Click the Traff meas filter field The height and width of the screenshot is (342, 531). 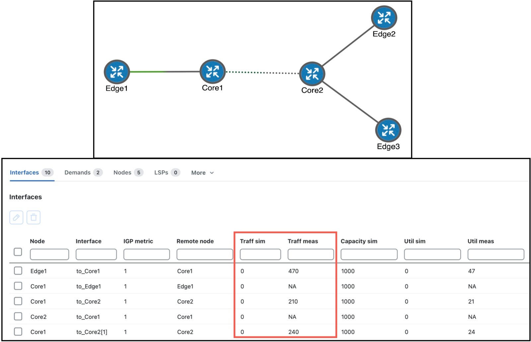[310, 254]
